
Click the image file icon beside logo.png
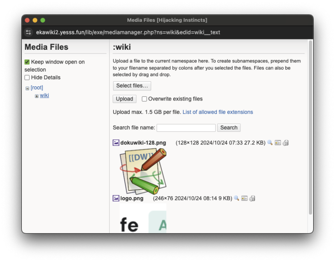[x=116, y=198]
